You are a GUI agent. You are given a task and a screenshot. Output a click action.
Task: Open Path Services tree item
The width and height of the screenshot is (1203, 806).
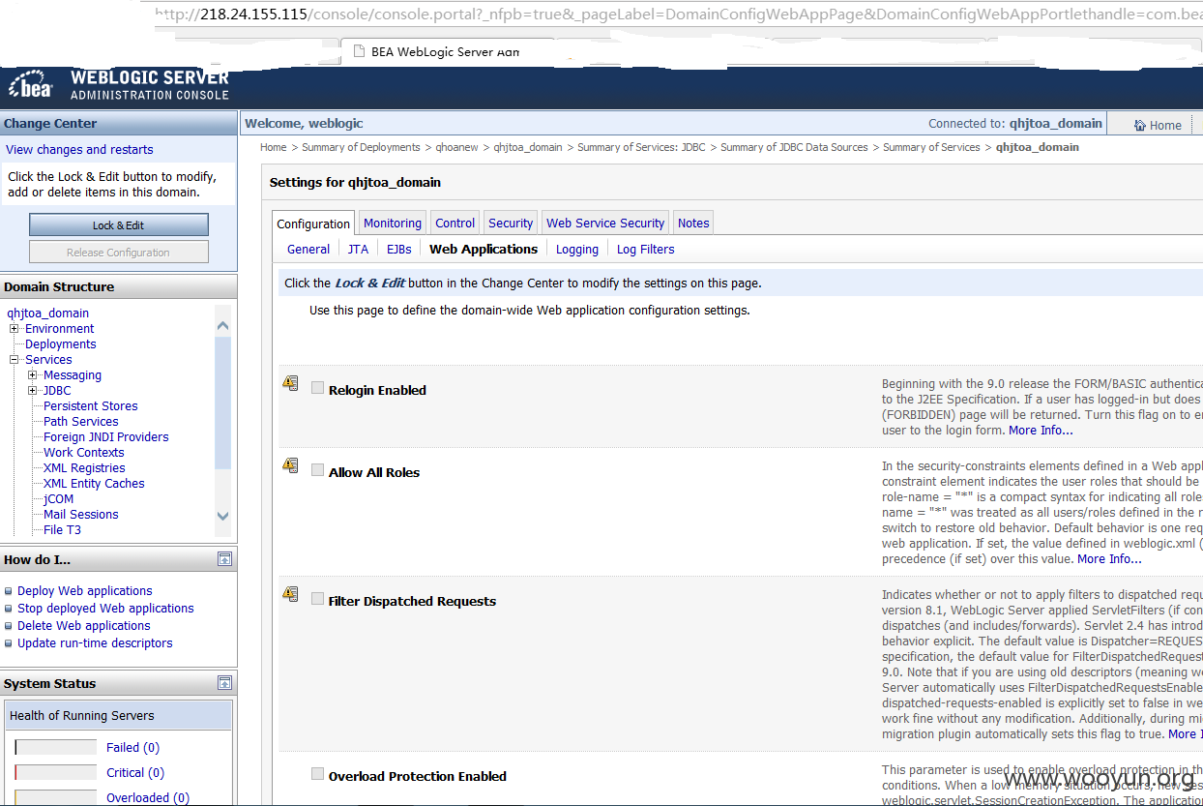point(81,421)
